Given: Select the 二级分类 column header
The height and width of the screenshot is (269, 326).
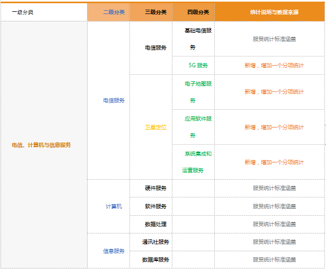Looking at the screenshot, I should pos(113,12).
